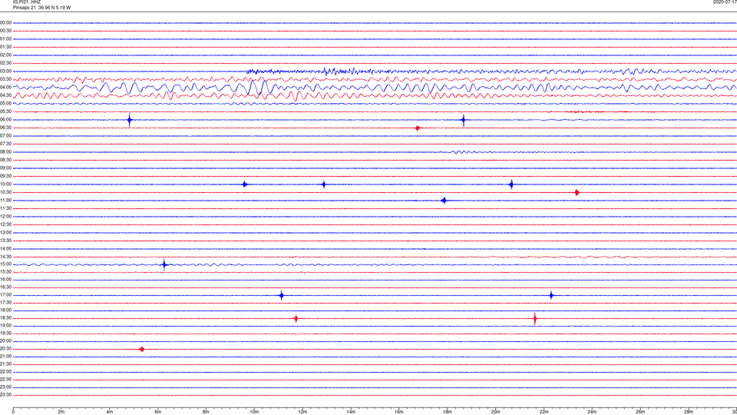Click the 14m tick label on time axis

[351, 412]
